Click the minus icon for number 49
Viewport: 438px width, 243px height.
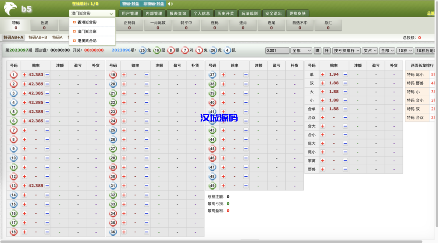coord(246,186)
